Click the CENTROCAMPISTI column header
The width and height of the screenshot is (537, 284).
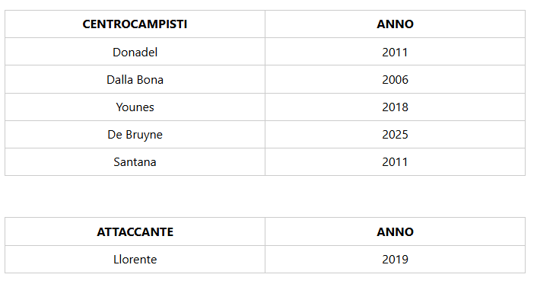coord(135,24)
